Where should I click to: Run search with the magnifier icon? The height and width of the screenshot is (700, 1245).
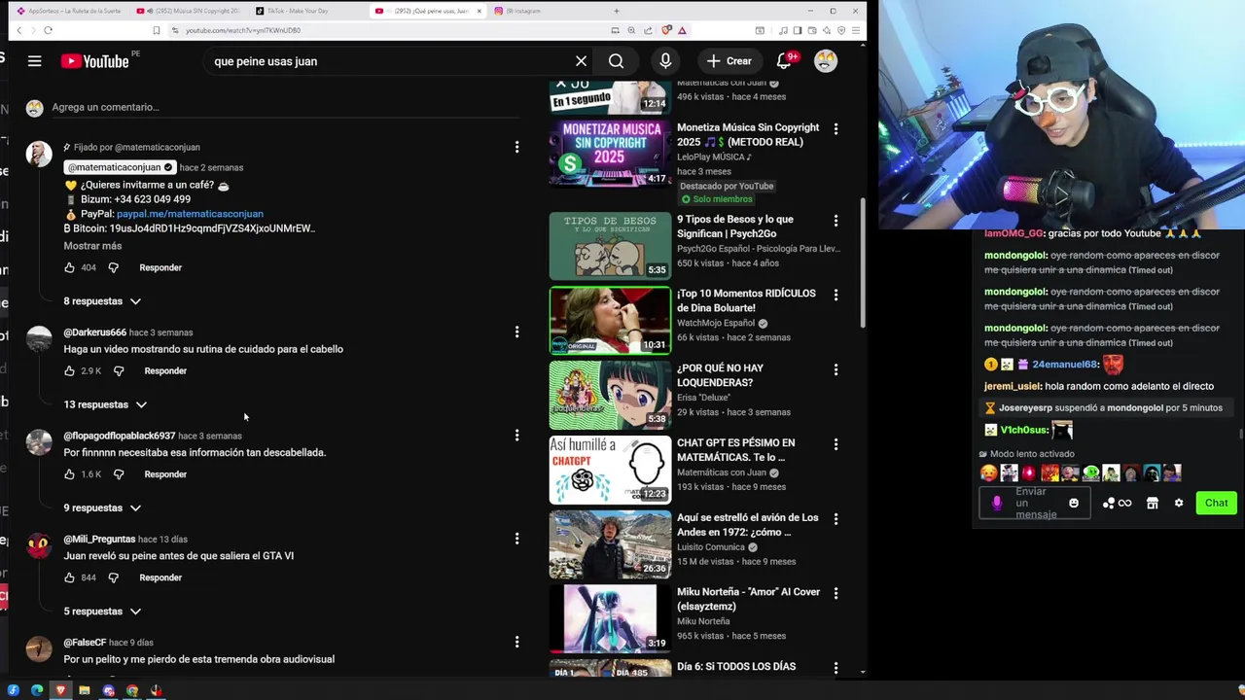tap(616, 61)
